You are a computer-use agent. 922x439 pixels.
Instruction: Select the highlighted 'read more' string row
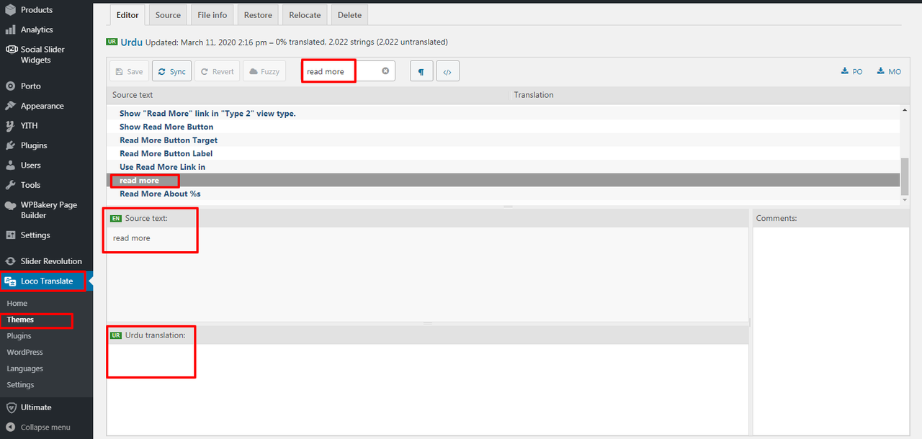click(x=503, y=180)
